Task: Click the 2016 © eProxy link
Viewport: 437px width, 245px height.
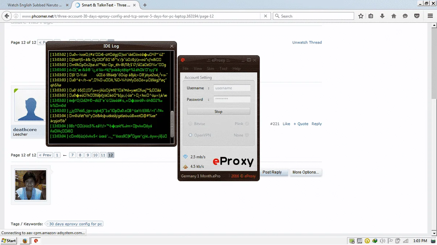Action: 243,176
